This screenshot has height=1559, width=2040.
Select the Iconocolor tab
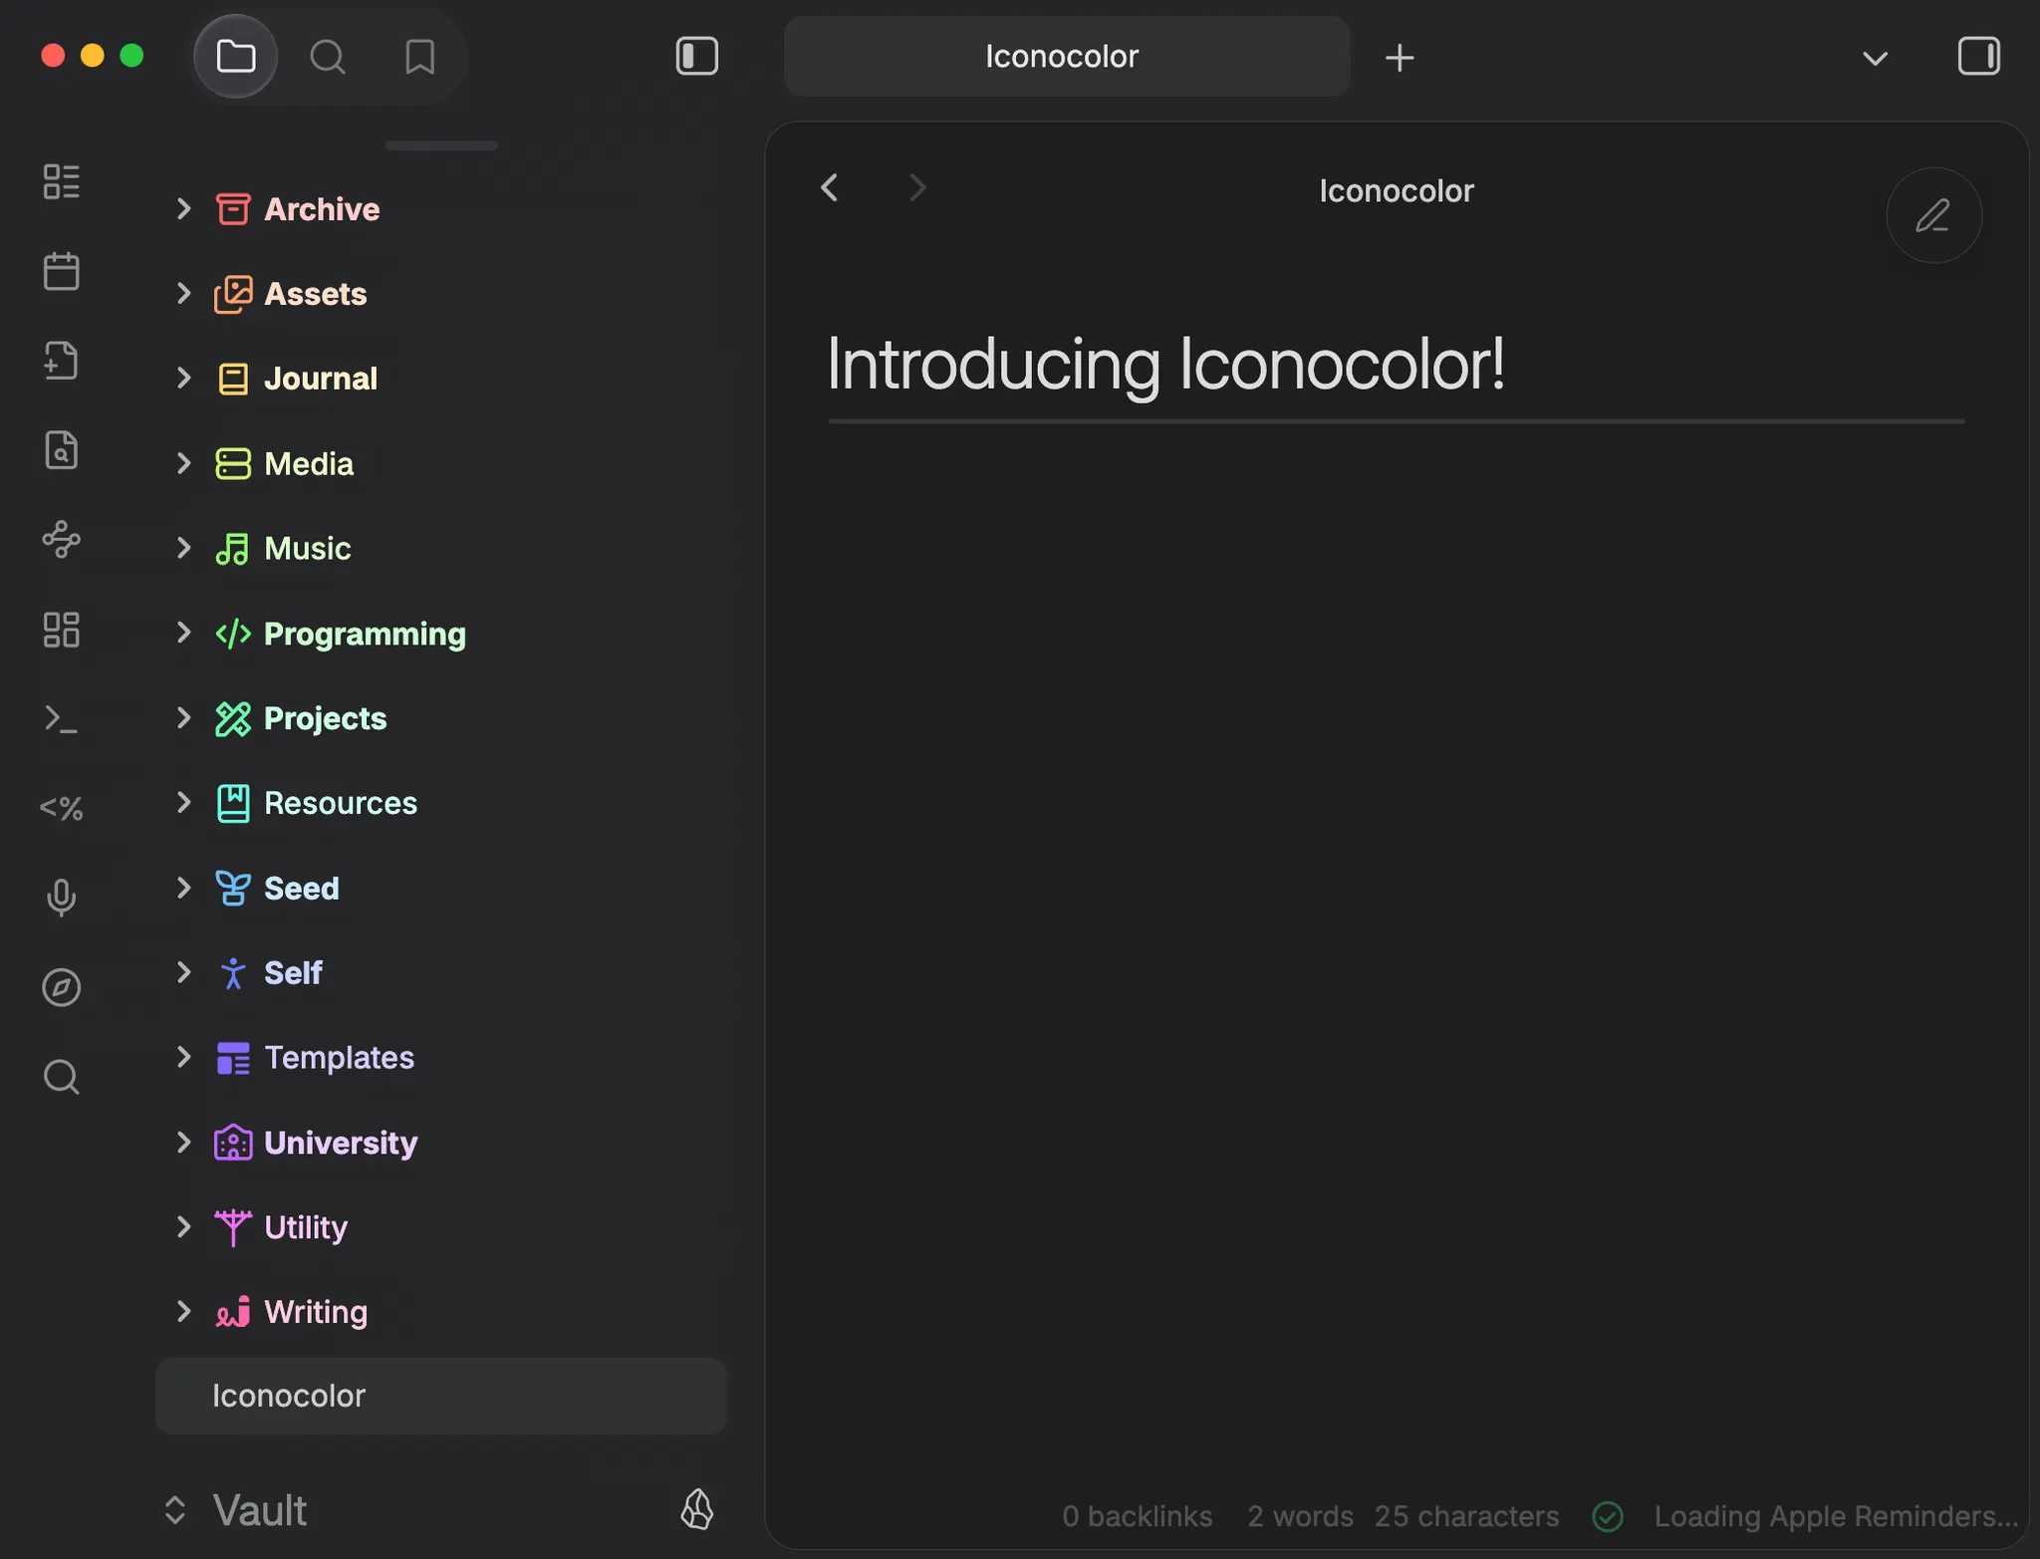pyautogui.click(x=1067, y=57)
